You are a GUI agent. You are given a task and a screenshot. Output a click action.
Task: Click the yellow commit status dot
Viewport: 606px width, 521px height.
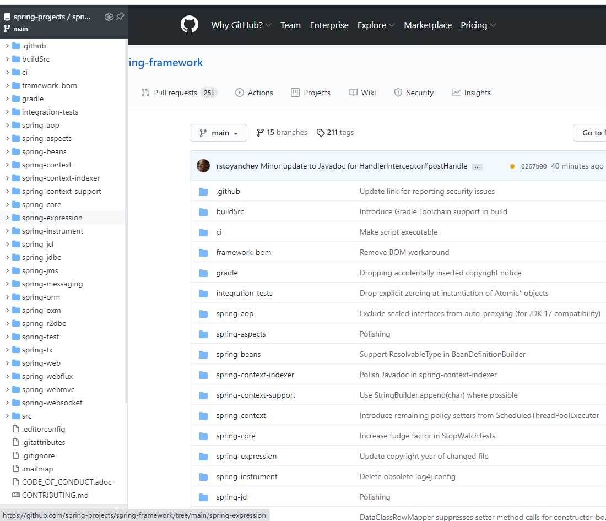(x=512, y=166)
